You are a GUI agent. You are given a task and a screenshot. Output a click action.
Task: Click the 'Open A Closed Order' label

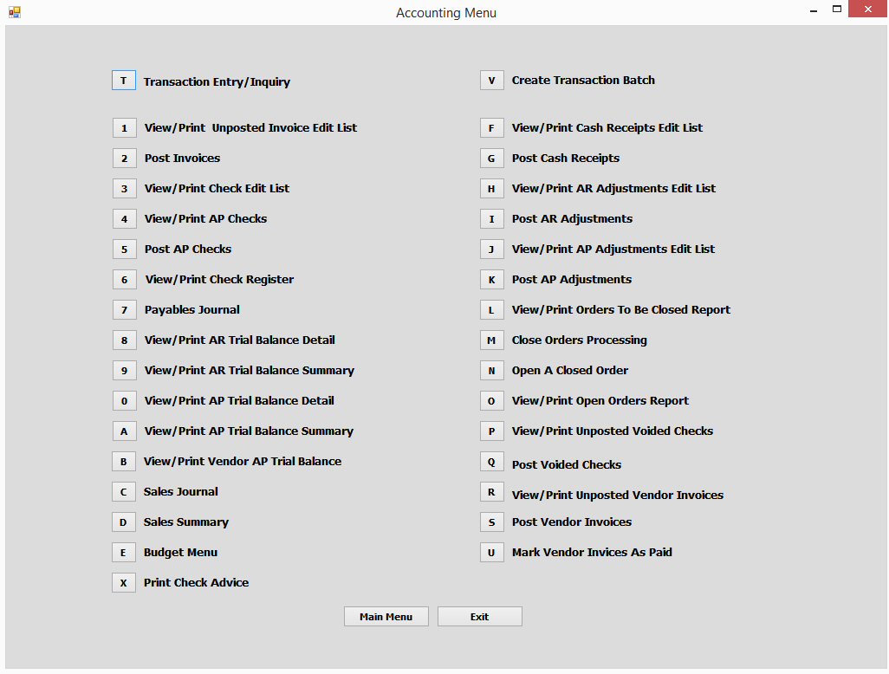570,370
